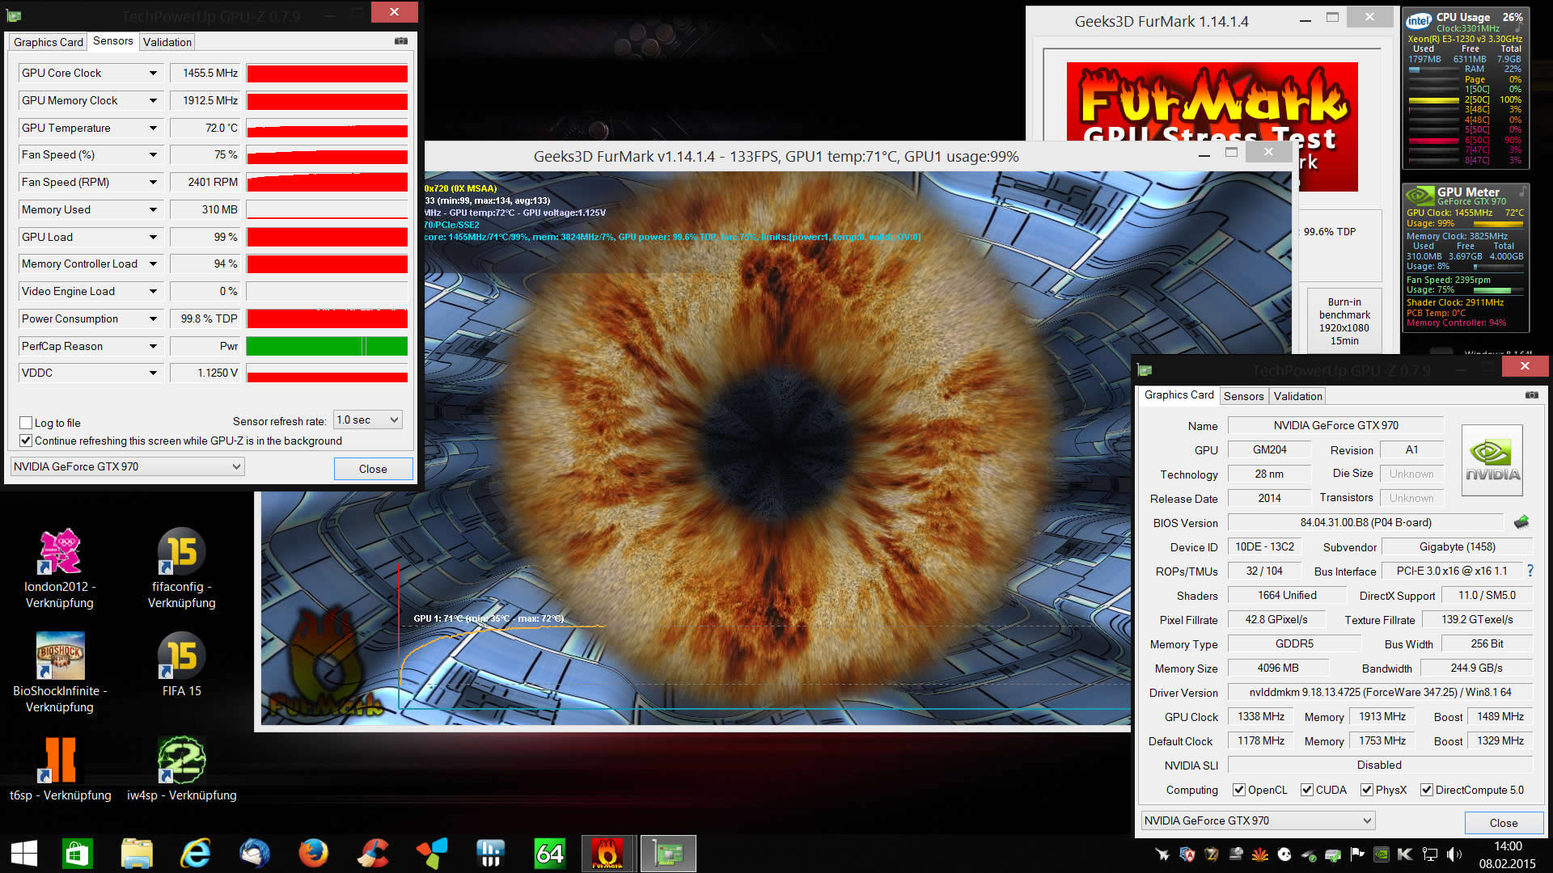Click the BIOS save chip icon
1553x873 pixels.
click(1521, 522)
